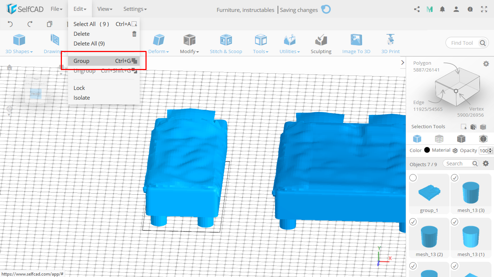This screenshot has width=494, height=277.
Task: Click the project title Furniture, instructables
Action: pos(245,10)
